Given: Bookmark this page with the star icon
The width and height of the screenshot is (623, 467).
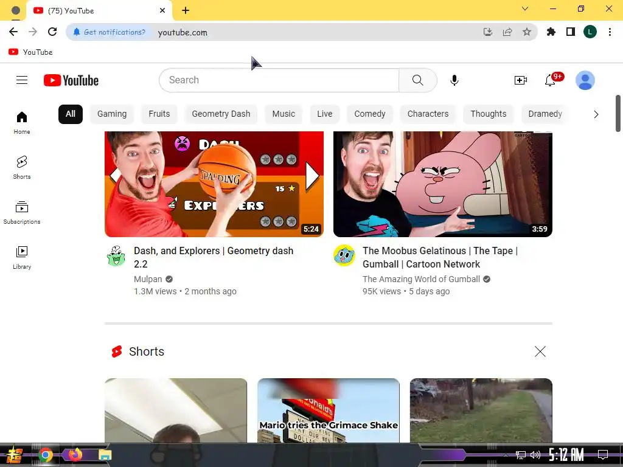Looking at the screenshot, I should point(526,32).
